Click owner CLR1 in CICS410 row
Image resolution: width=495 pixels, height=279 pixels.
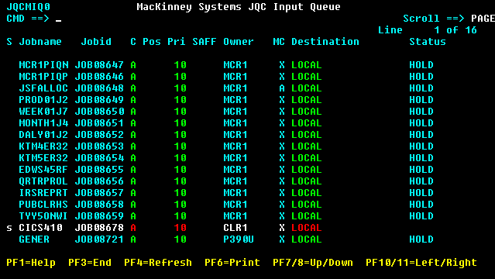pos(235,228)
